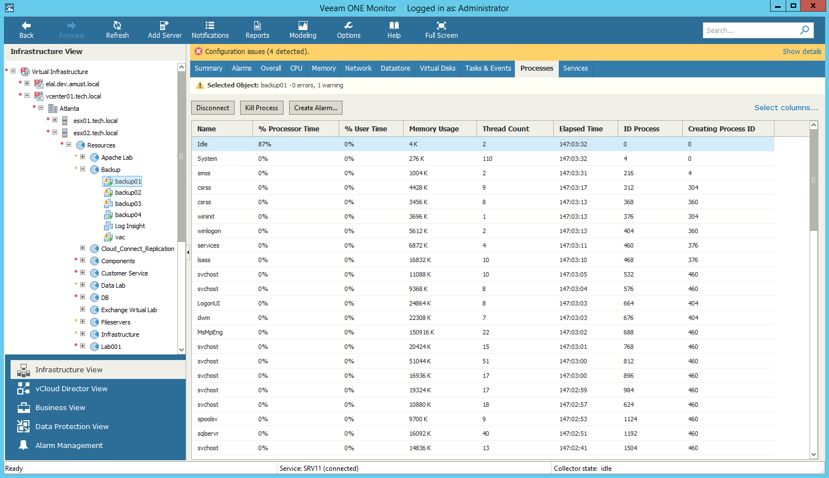Click the Alarm Management bell icon

23,445
